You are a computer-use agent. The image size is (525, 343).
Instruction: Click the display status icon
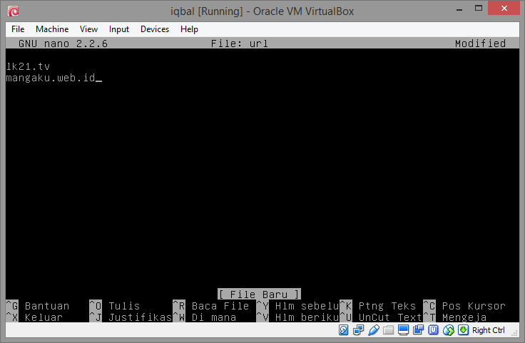tap(403, 330)
